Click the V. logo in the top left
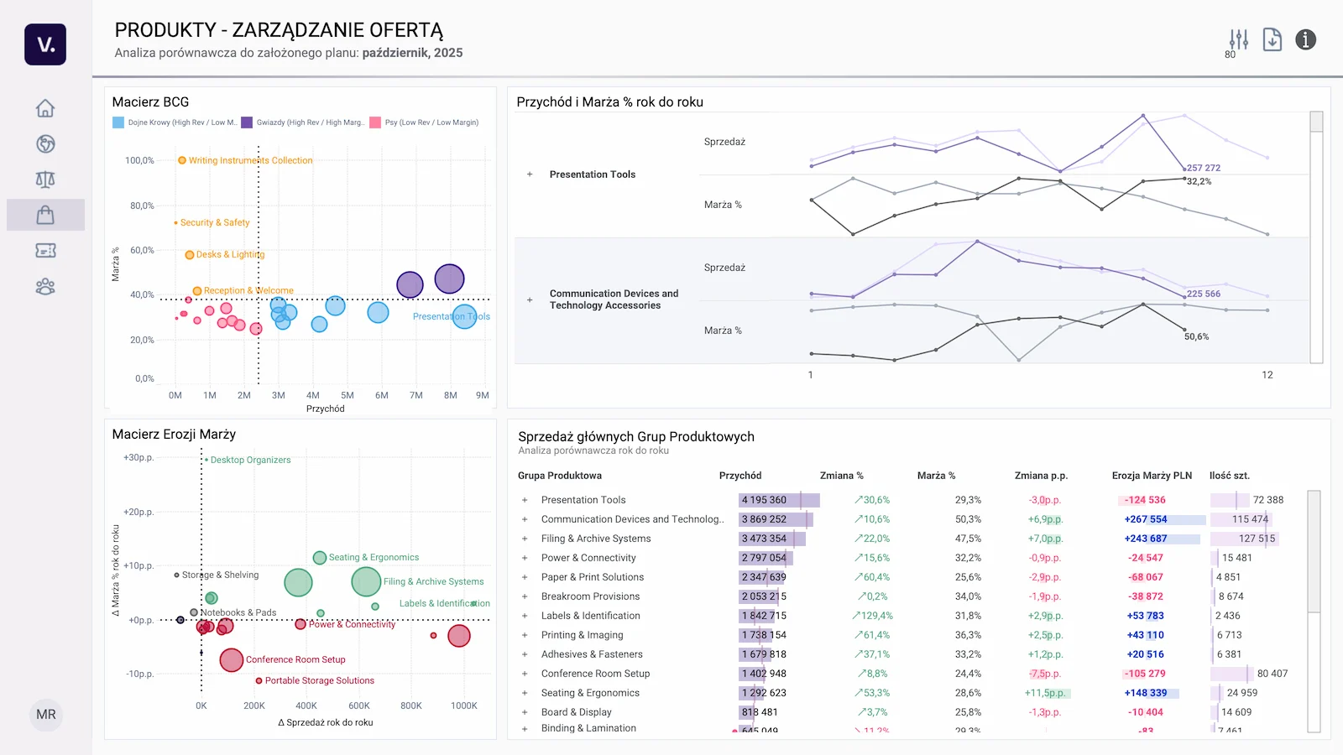Viewport: 1343px width, 755px height. coord(45,45)
